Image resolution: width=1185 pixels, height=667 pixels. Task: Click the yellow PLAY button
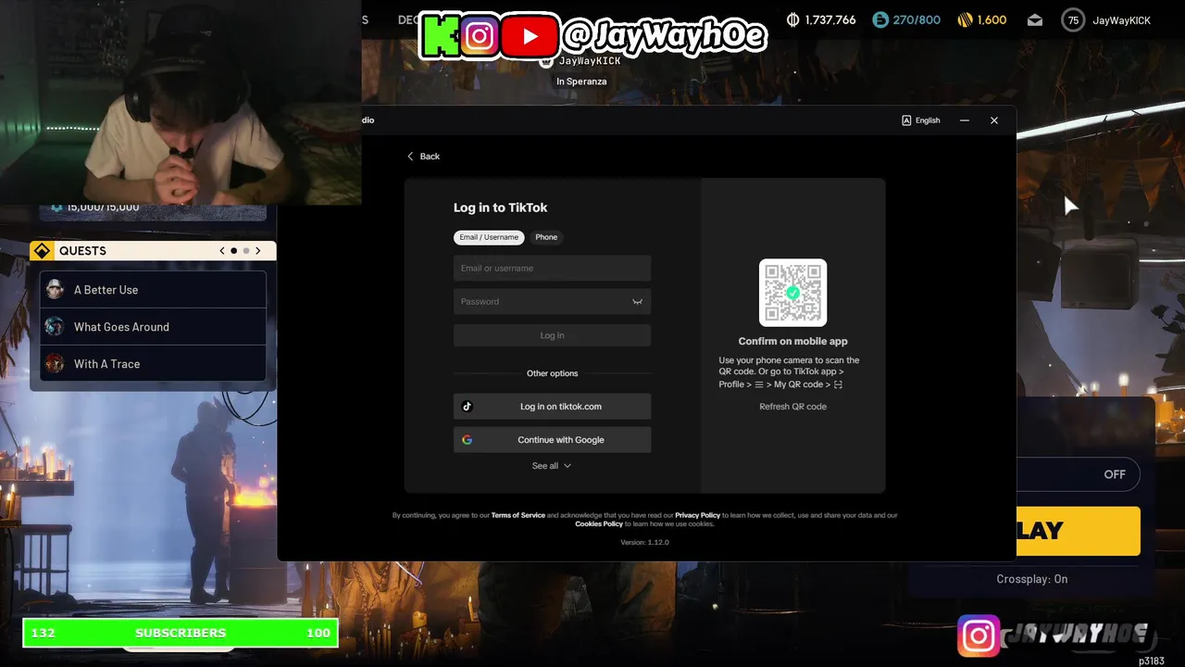point(1079,531)
